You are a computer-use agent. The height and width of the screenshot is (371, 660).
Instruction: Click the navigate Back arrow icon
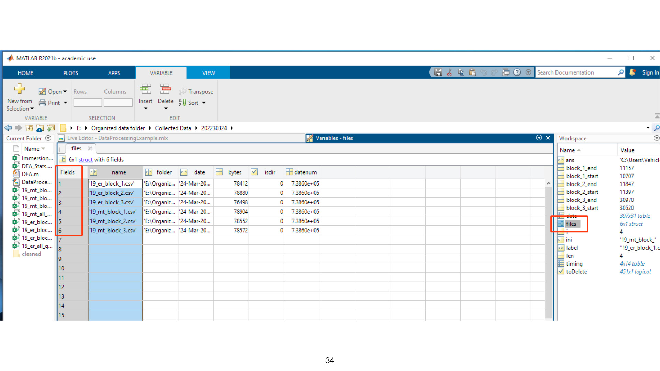pyautogui.click(x=8, y=128)
